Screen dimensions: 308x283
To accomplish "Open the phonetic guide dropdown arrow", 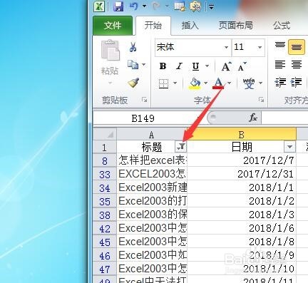I will click(x=261, y=83).
